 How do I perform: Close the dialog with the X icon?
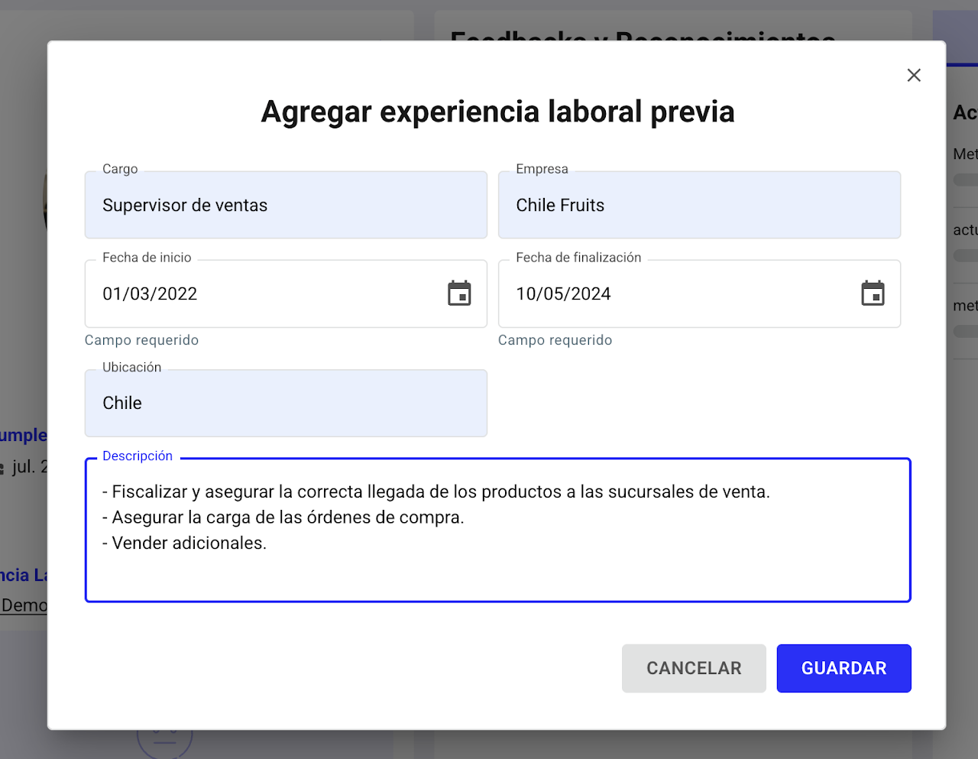[x=914, y=75]
